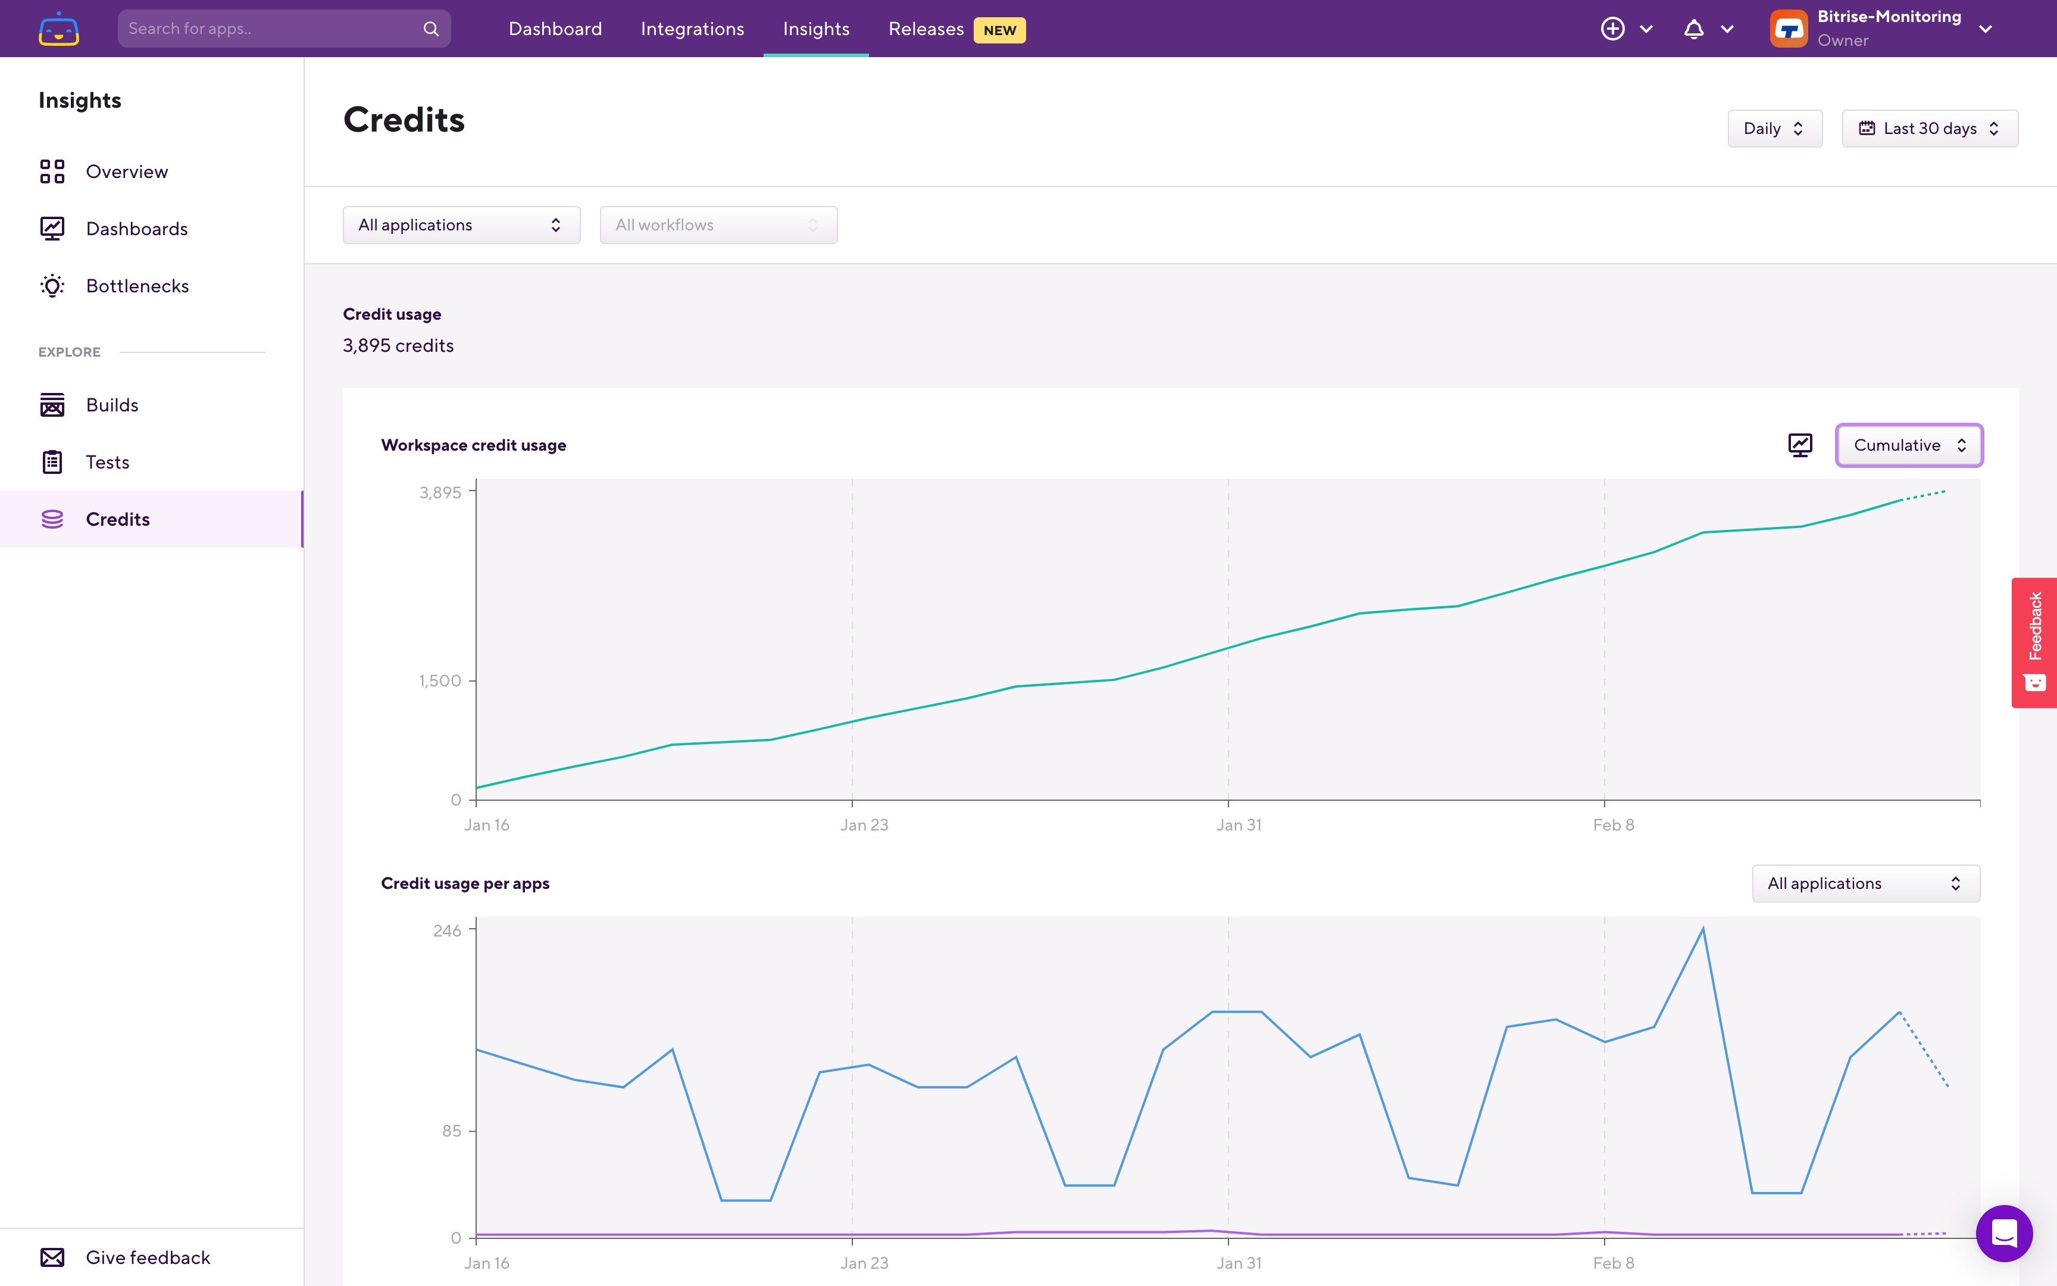Click the red Feedback side button

[x=2034, y=642]
